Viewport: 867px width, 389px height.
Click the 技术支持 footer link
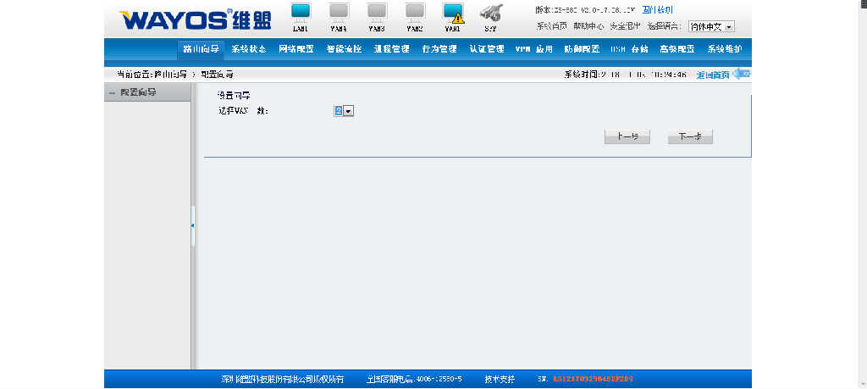[x=500, y=380]
